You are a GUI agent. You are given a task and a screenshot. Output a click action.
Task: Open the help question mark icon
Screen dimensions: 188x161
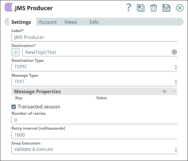129,8
